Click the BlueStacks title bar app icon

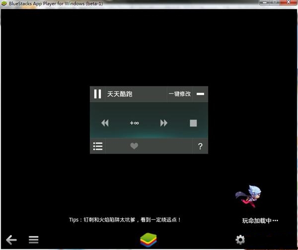pos(4,3)
